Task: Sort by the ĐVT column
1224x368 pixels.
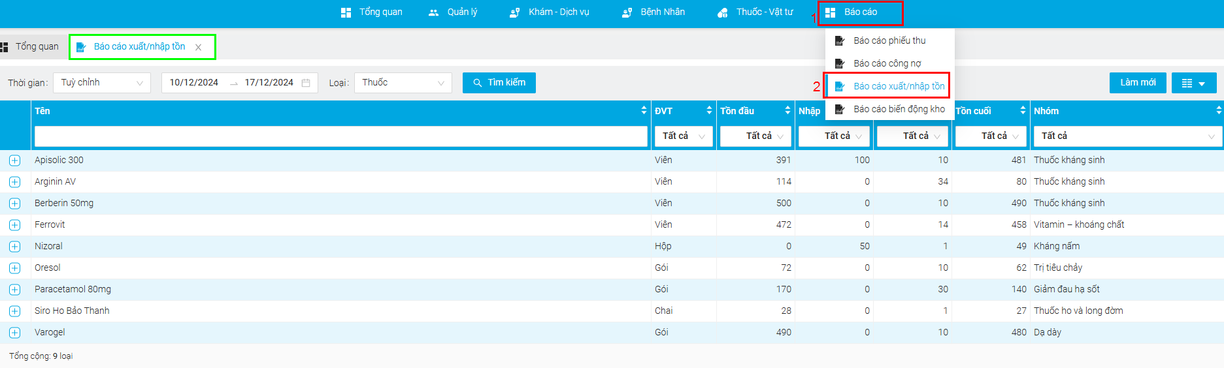Action: (709, 111)
